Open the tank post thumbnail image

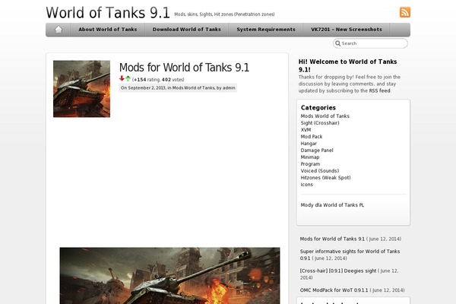click(82, 89)
